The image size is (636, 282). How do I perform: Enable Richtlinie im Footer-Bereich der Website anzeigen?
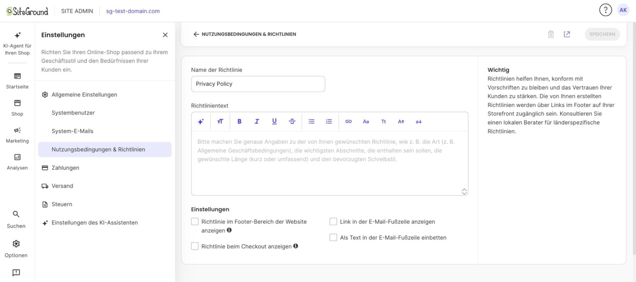195,222
